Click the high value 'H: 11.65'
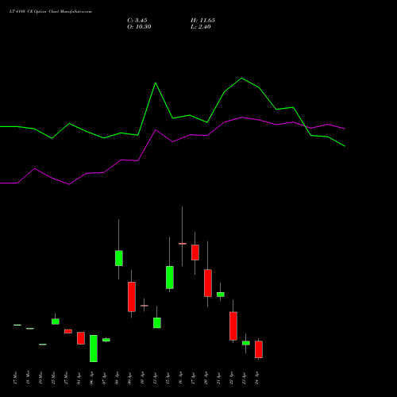The width and height of the screenshot is (397, 397). [x=202, y=21]
